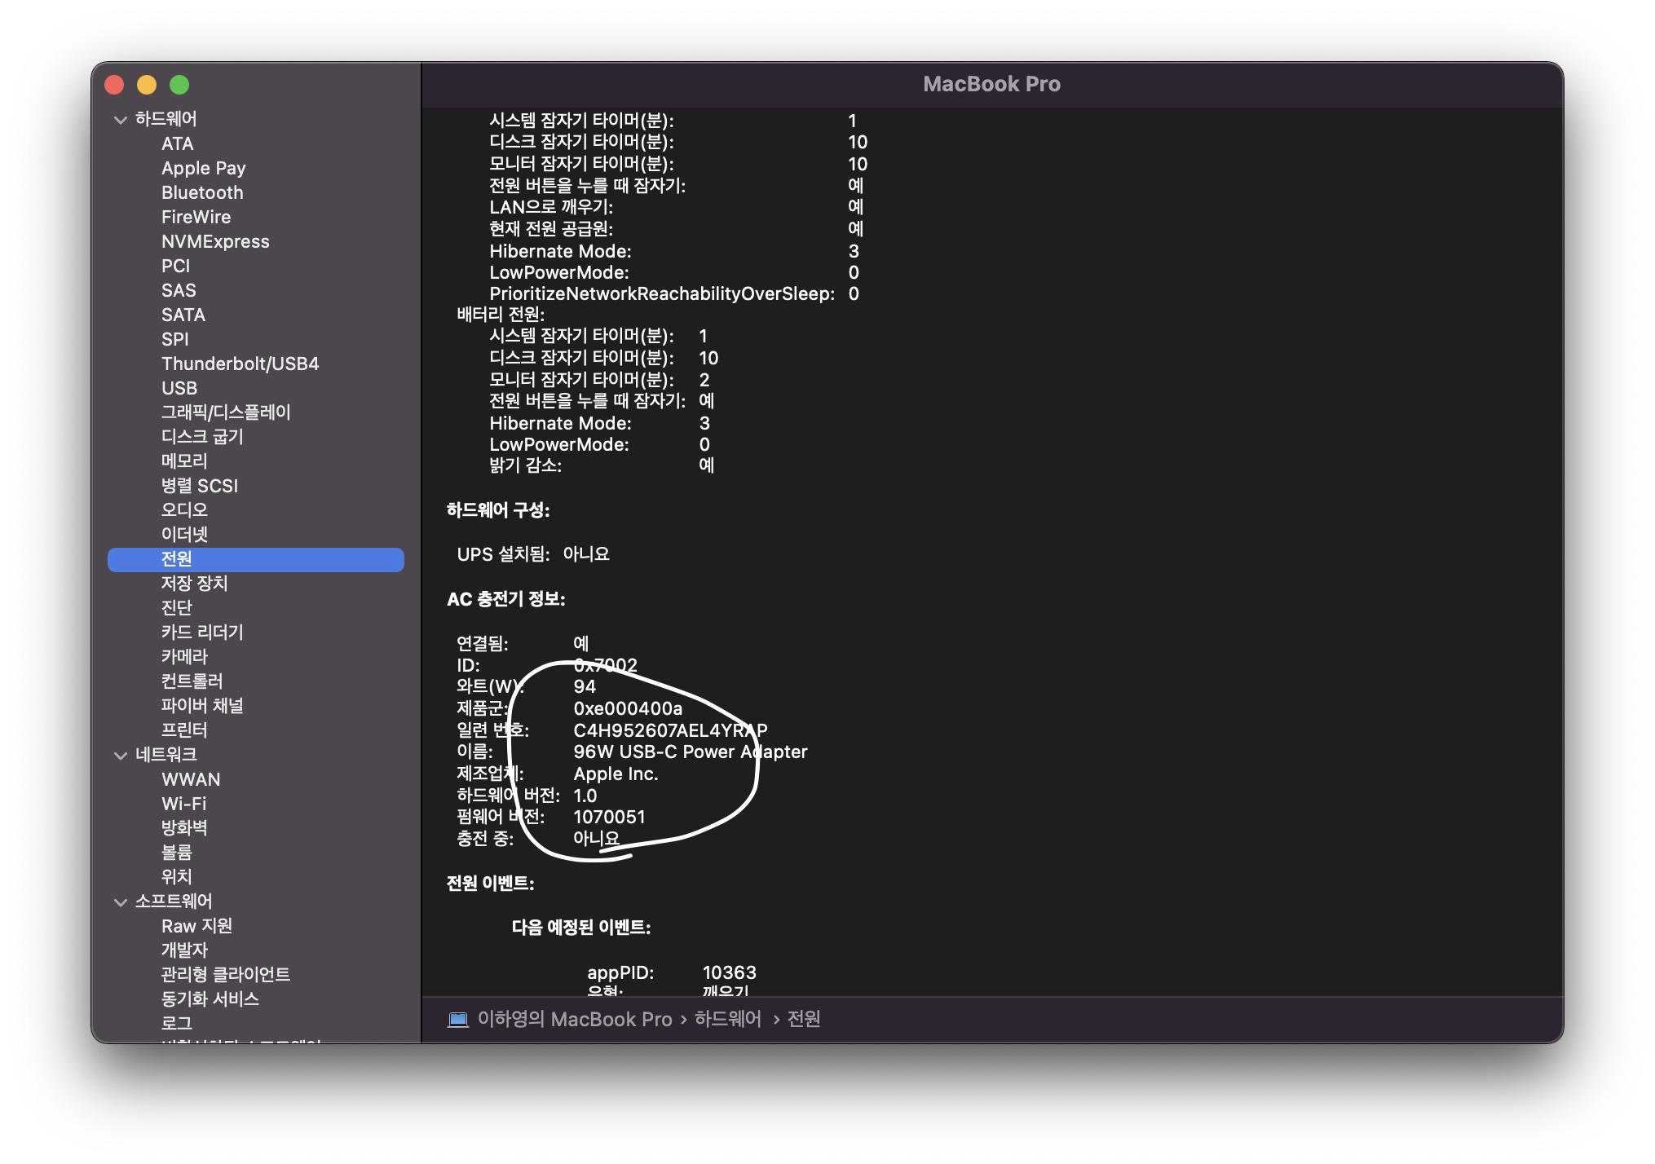Click the 96W USB-C Power Adapter name
This screenshot has height=1164, width=1655.
[x=691, y=752]
